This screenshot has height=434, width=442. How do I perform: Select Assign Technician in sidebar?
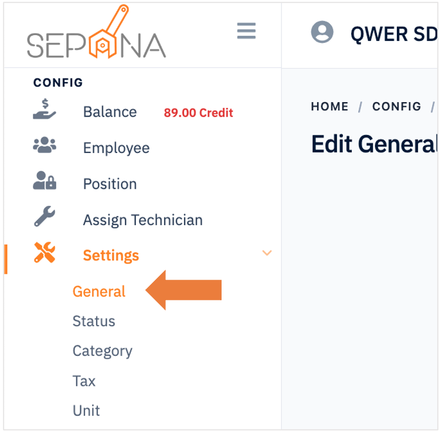(x=143, y=221)
